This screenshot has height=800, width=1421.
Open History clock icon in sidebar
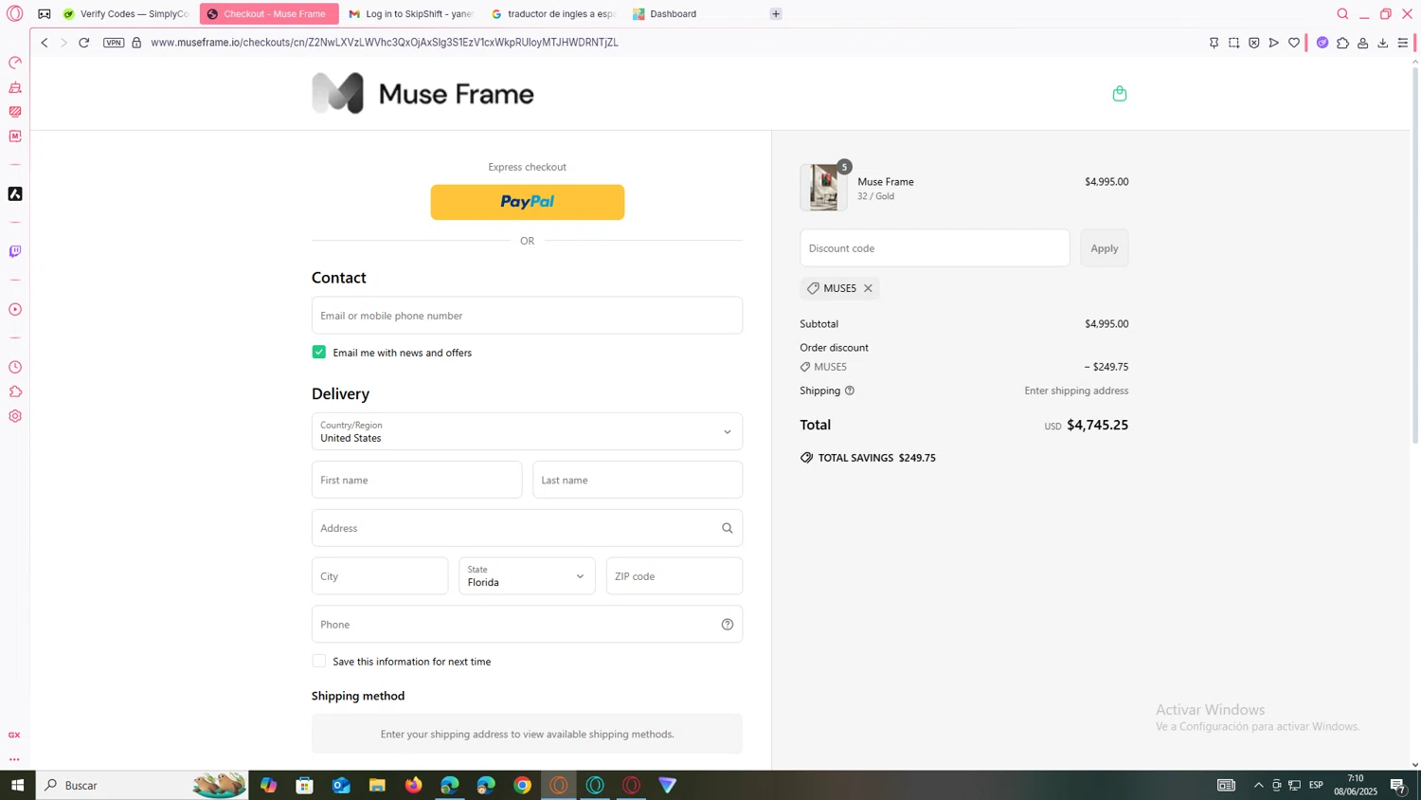[x=15, y=367]
